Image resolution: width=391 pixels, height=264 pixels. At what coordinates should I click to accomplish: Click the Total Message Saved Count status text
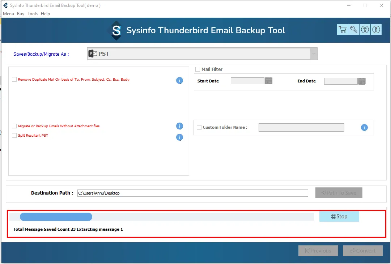[68, 229]
